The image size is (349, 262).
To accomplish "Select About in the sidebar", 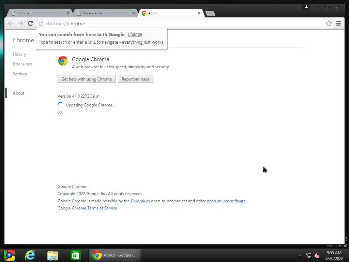I will point(18,93).
